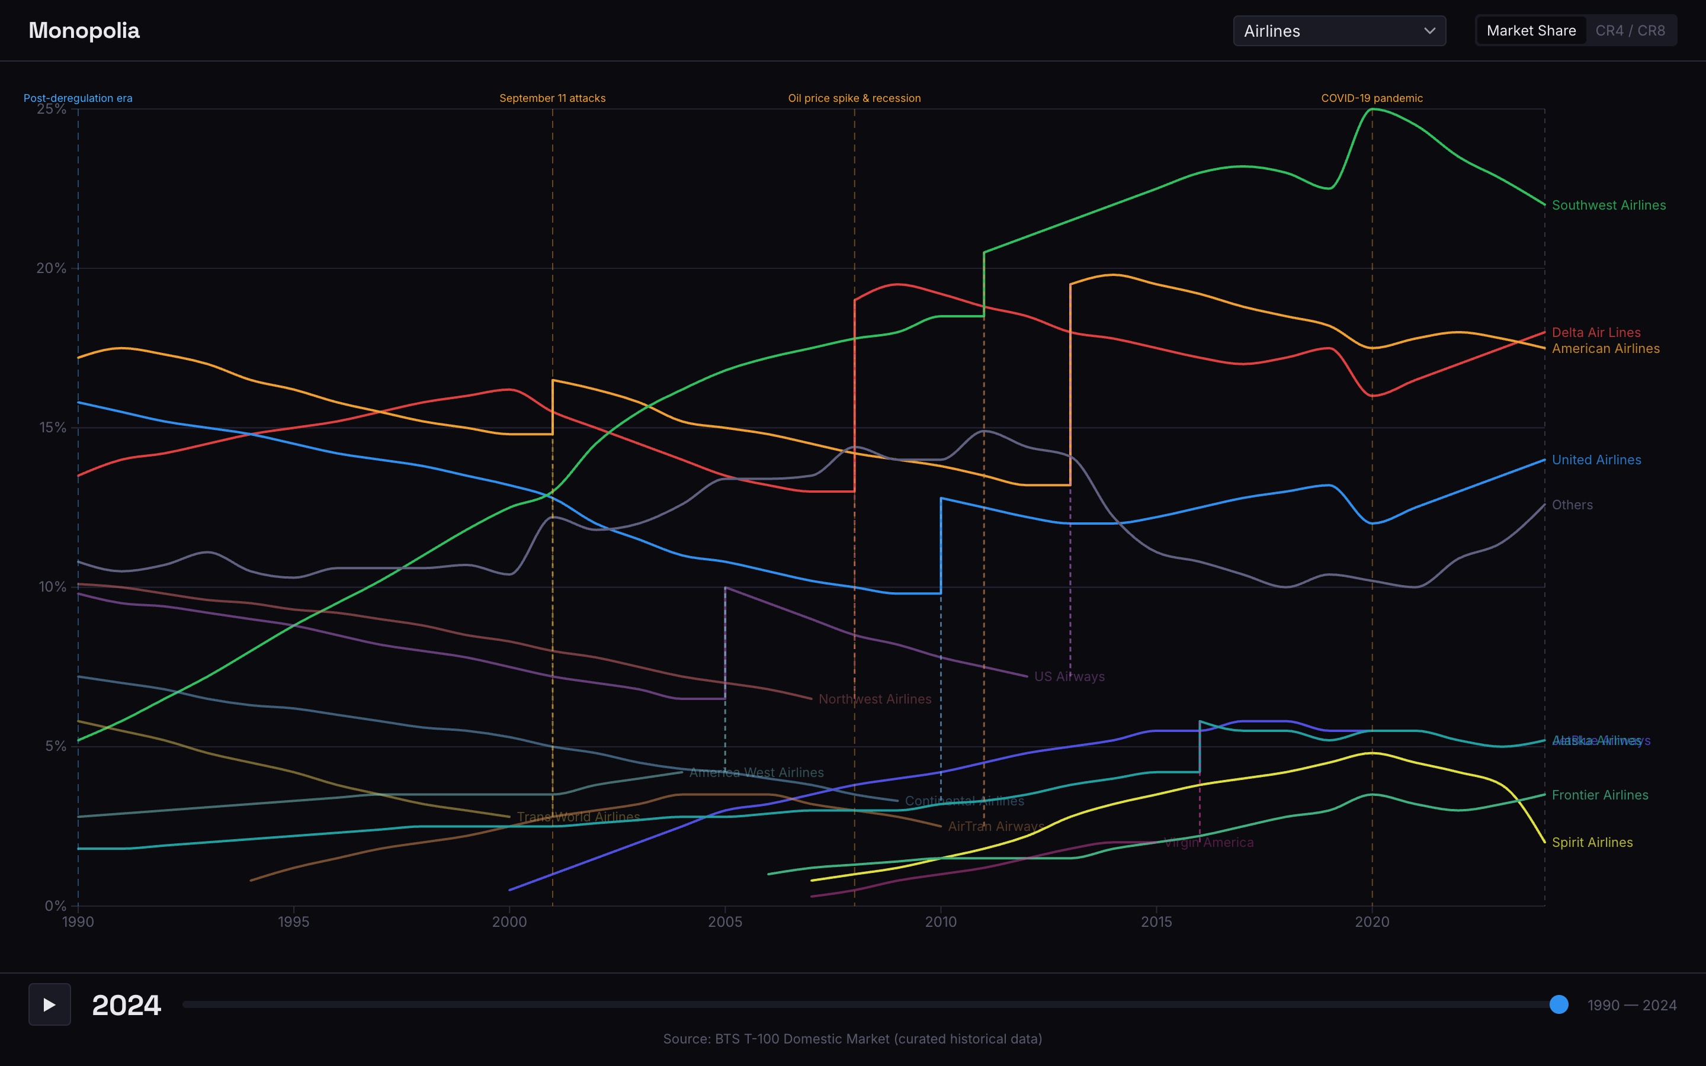1706x1066 pixels.
Task: Switch to the CR4 / CR8 view
Action: point(1630,31)
